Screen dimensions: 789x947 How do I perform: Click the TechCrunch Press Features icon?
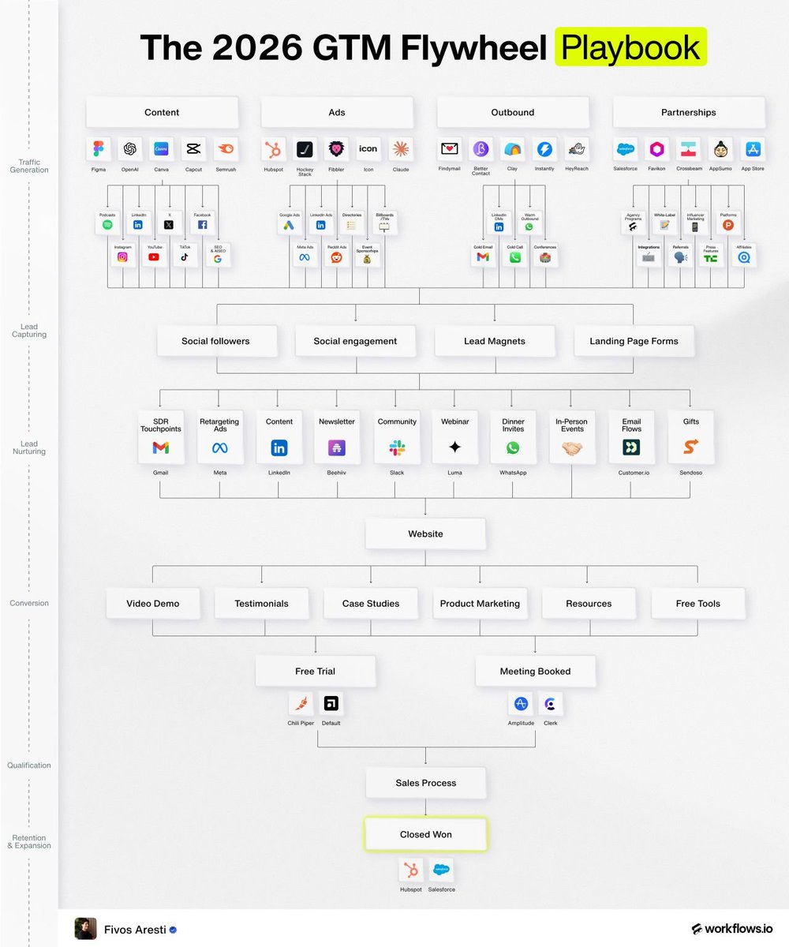coord(711,257)
